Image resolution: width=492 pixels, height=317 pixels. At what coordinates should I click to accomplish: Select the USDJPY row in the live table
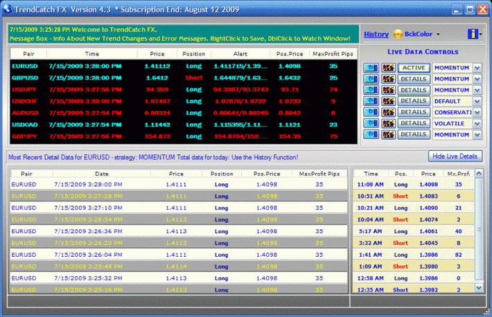tap(184, 90)
